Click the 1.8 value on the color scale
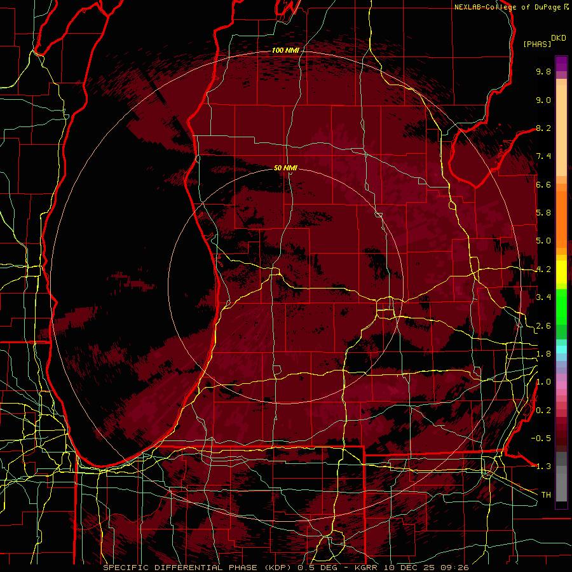 (543, 354)
